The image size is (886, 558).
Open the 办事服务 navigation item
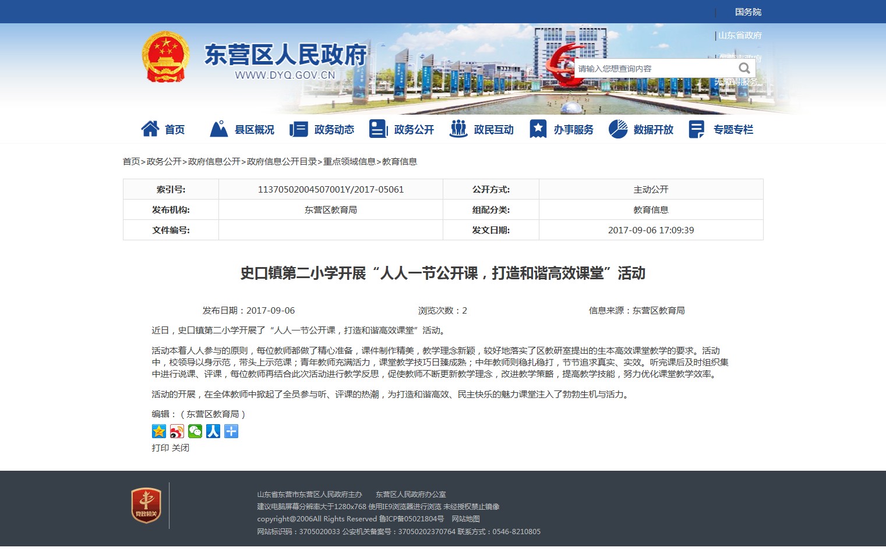(x=562, y=129)
